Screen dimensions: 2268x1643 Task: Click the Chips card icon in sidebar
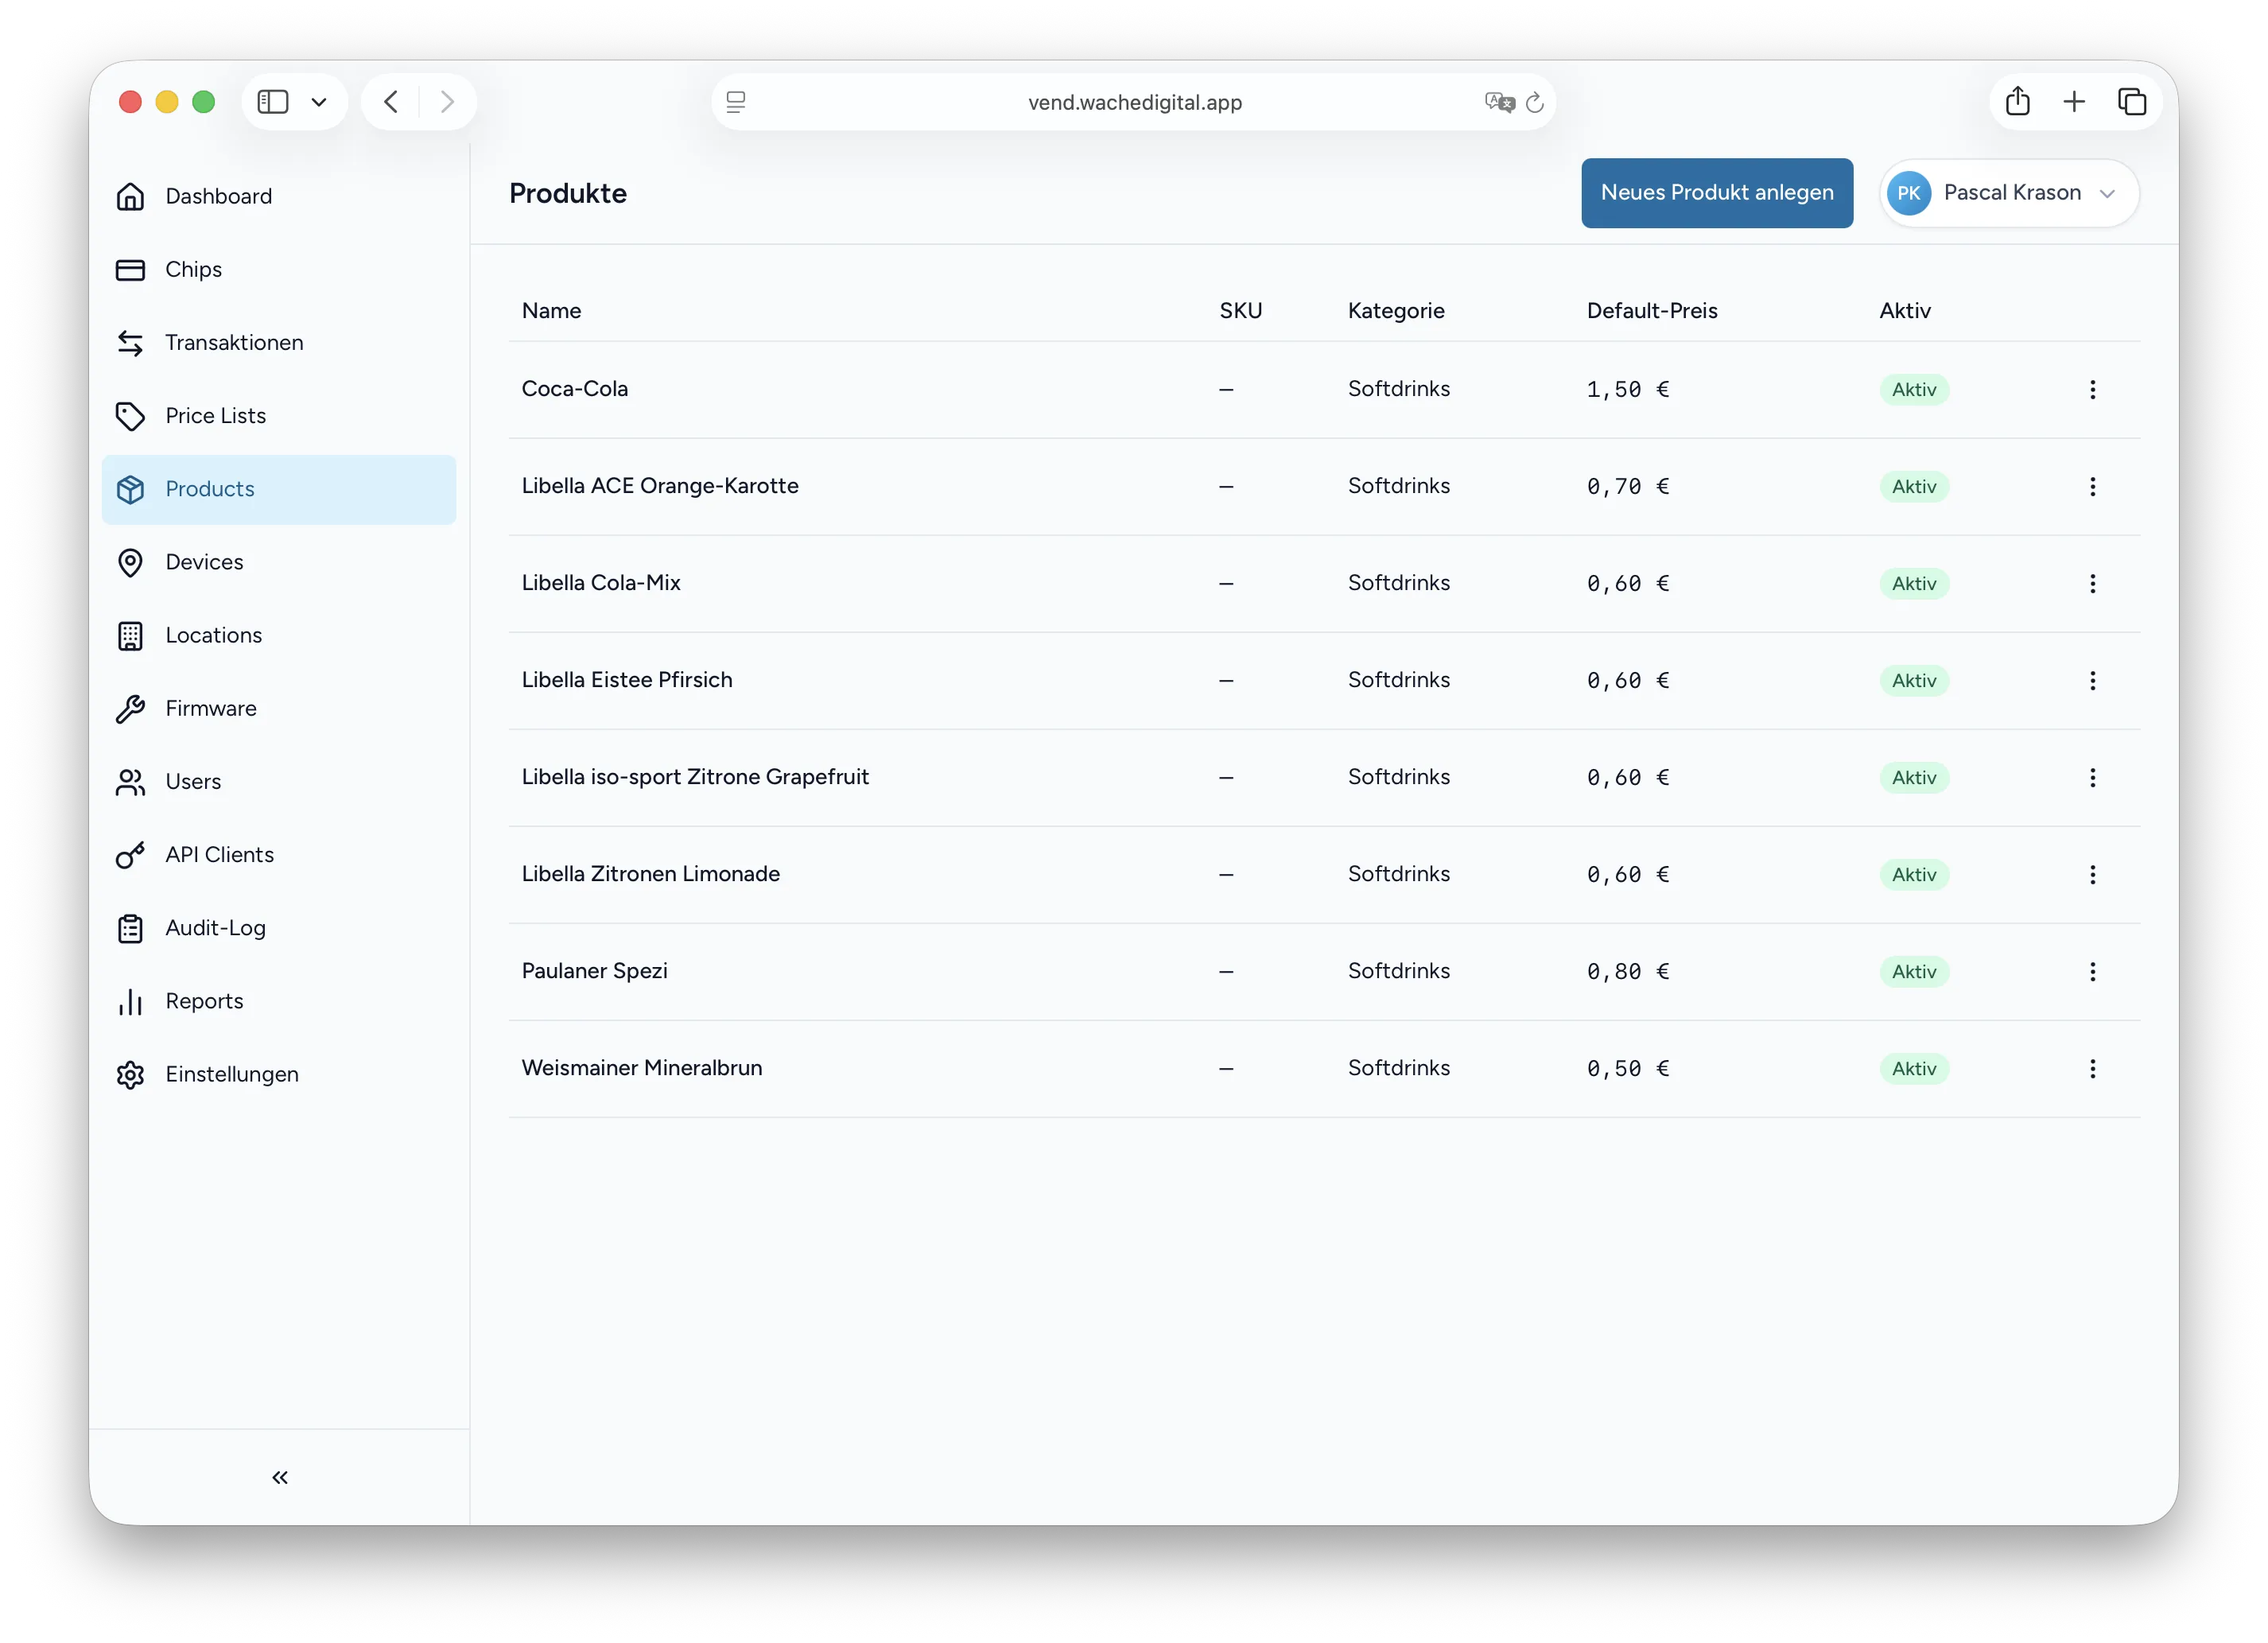130,270
